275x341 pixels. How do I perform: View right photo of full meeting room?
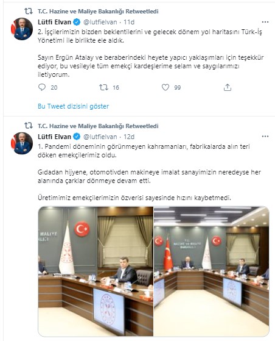pos(212,271)
